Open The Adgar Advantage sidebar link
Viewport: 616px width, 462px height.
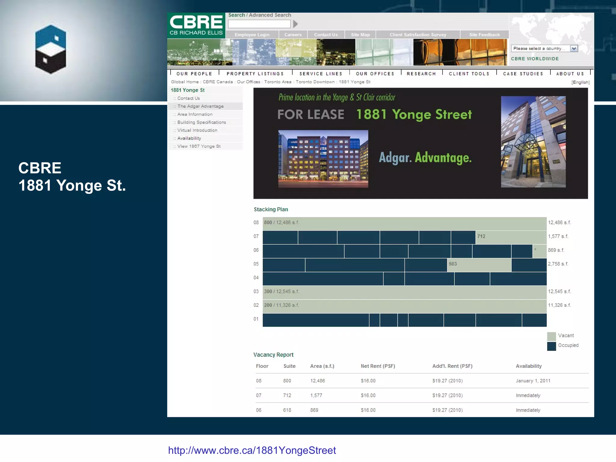click(x=200, y=106)
